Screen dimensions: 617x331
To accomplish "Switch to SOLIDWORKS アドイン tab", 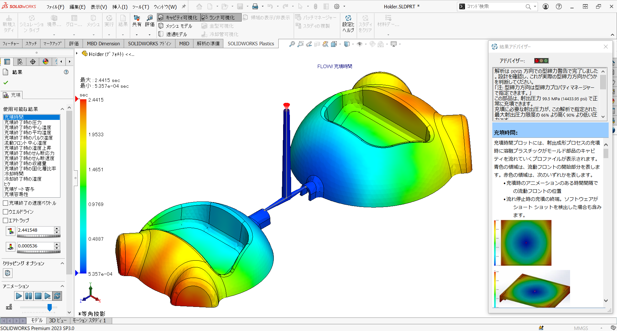I will coord(149,44).
